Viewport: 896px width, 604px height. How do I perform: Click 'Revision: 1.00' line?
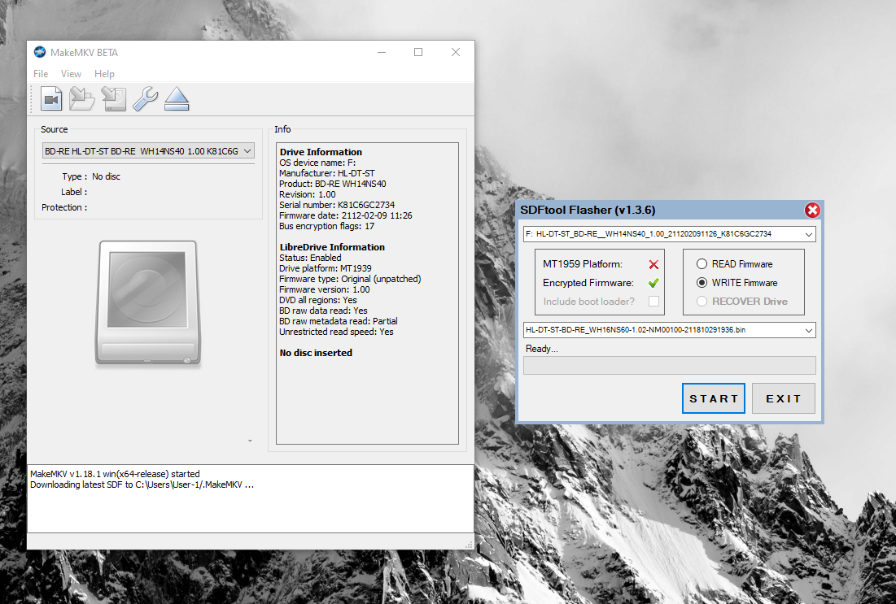click(x=308, y=194)
